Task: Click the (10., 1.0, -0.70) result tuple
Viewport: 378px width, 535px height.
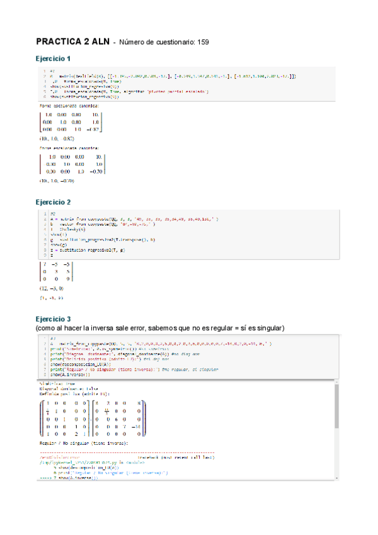Action: click(57, 181)
